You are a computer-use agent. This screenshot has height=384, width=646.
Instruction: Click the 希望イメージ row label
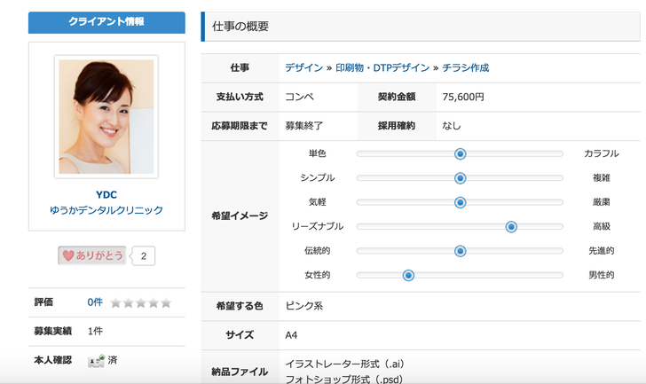pyautogui.click(x=240, y=216)
